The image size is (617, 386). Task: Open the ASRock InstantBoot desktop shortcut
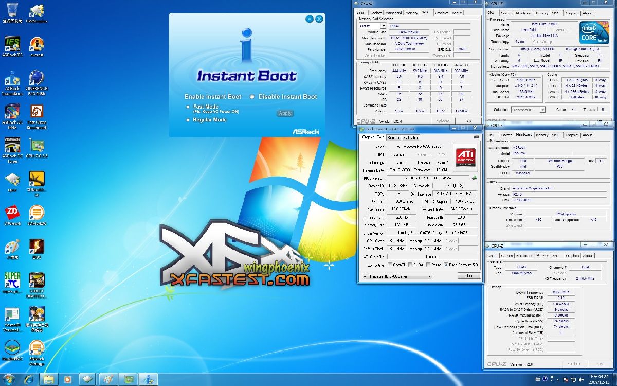(12, 83)
